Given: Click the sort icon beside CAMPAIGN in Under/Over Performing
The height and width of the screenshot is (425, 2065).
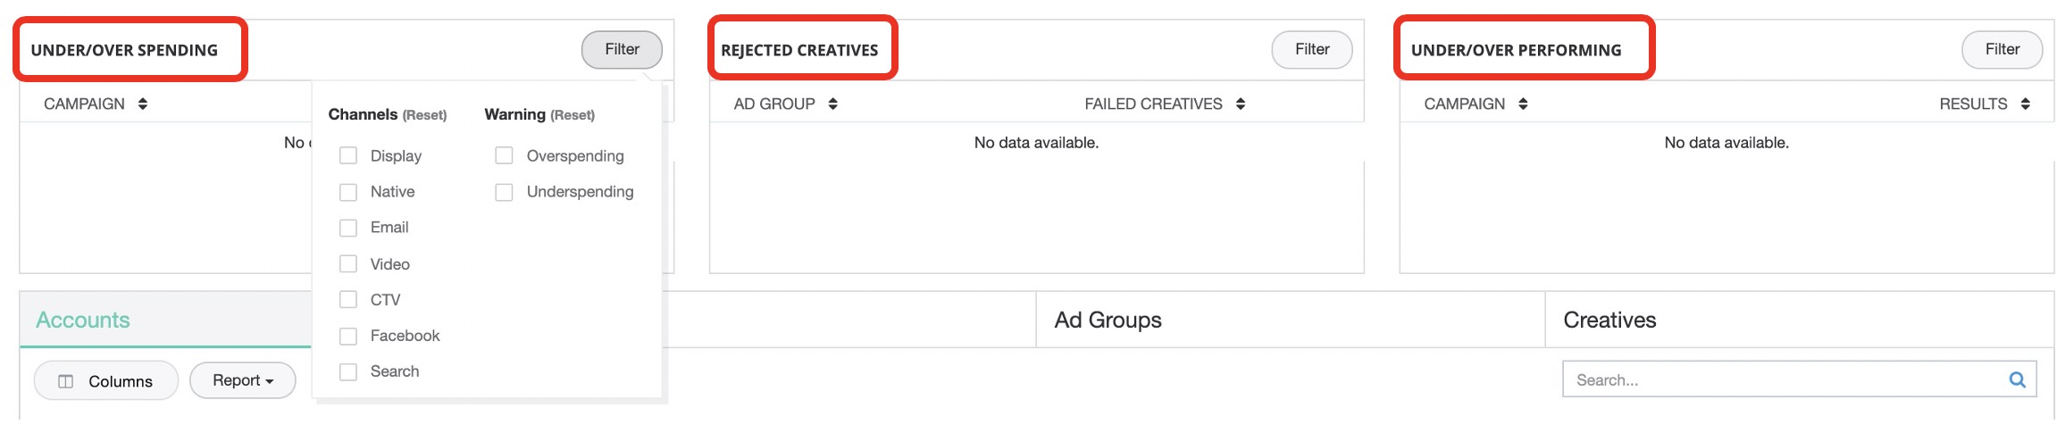Looking at the screenshot, I should click(x=1523, y=104).
